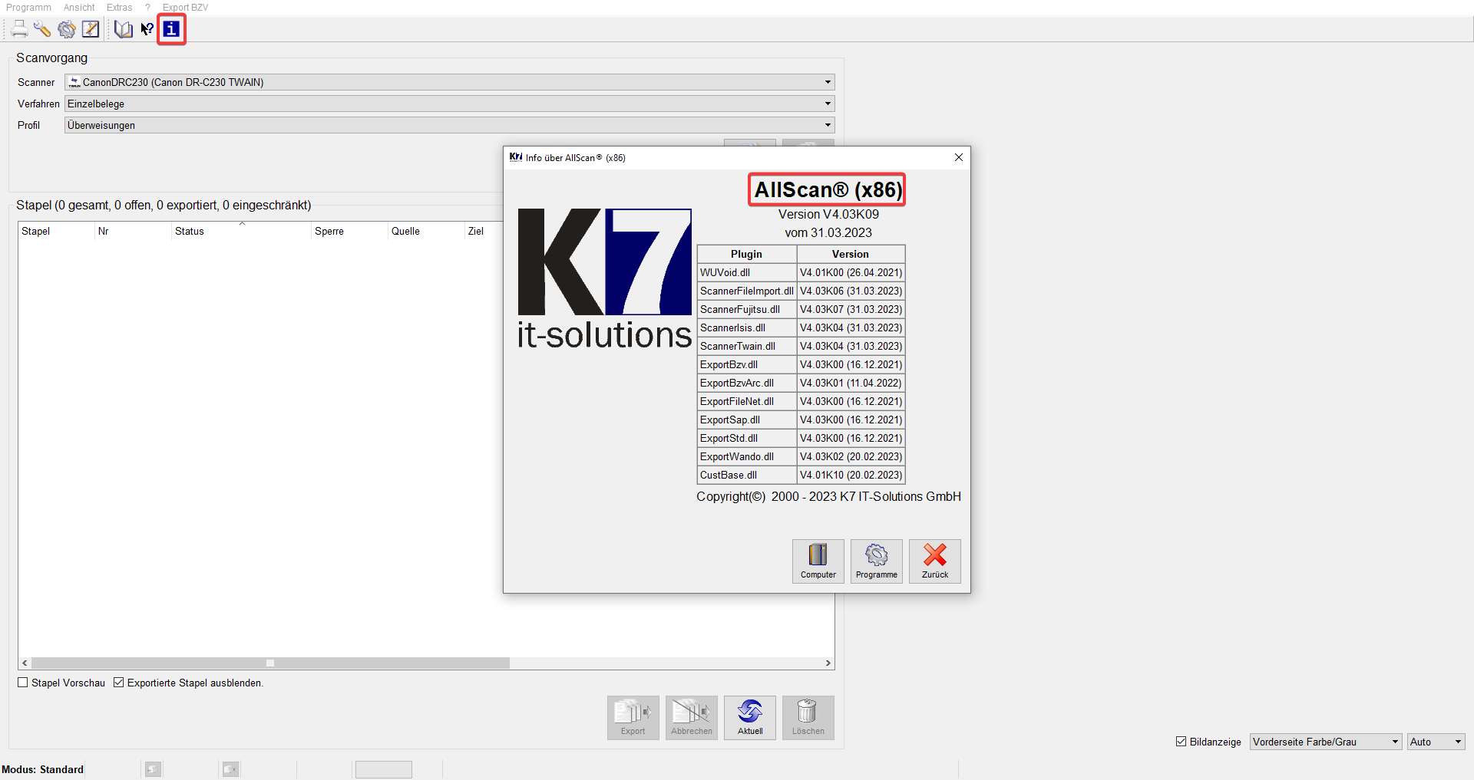Click the Löschen trash button
This screenshot has width=1474, height=780.
tap(808, 718)
